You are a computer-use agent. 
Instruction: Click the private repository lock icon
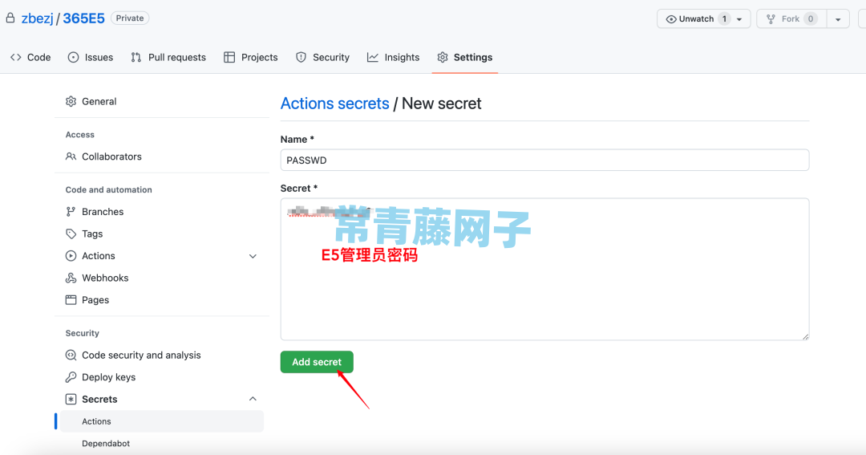(10, 18)
